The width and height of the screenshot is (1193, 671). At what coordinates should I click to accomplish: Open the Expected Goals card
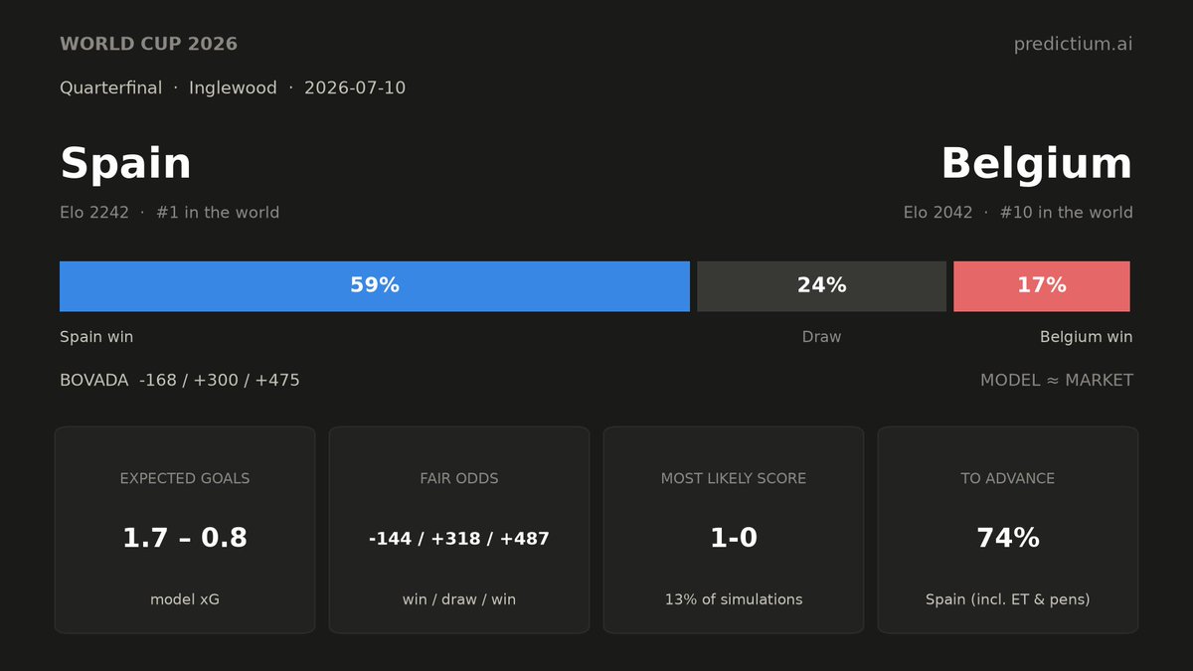[x=185, y=530]
